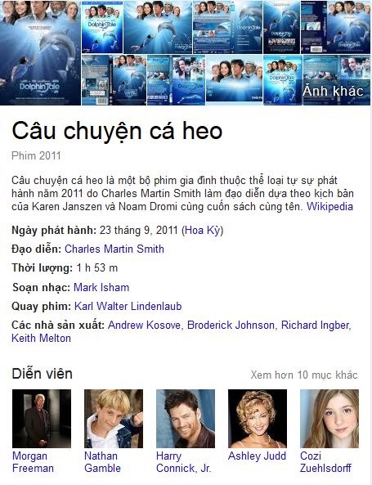Click cinematographer Karl Walter Lindenlaub link
Image resolution: width=372 pixels, height=485 pixels.
[x=128, y=306]
